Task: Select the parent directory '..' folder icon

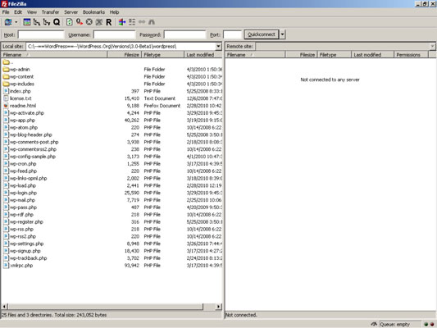Action: pos(6,61)
